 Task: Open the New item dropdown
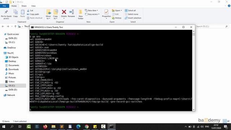(x=91, y=10)
